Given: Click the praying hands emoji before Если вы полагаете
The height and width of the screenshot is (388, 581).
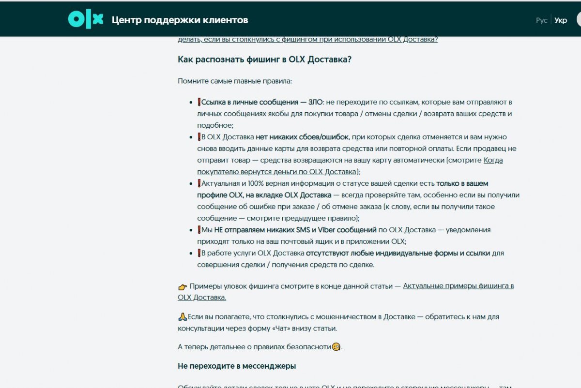Looking at the screenshot, I should pyautogui.click(x=183, y=317).
